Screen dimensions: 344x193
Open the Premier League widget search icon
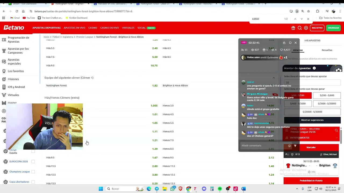click(336, 130)
